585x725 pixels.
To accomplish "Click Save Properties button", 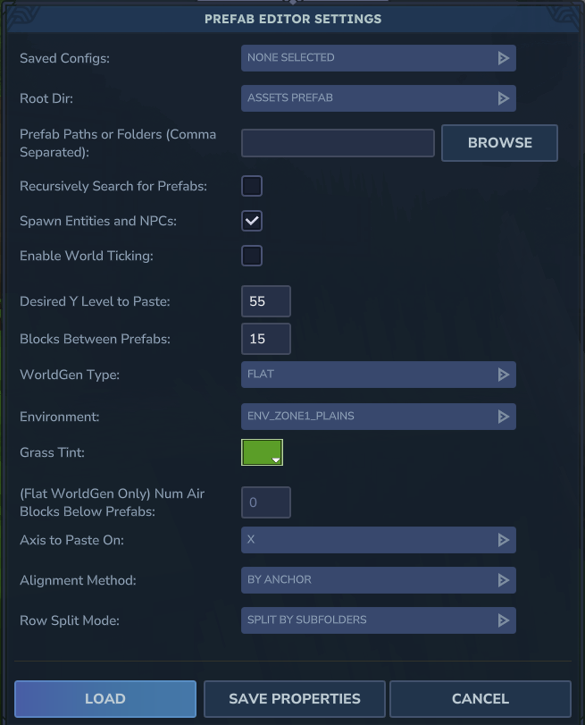I will coord(295,699).
